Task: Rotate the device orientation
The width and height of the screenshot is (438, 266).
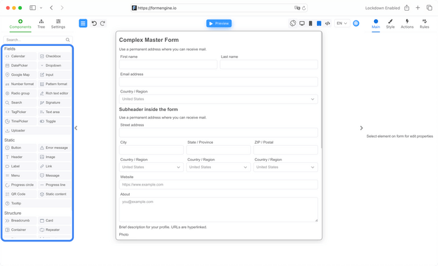Action: coord(293,23)
